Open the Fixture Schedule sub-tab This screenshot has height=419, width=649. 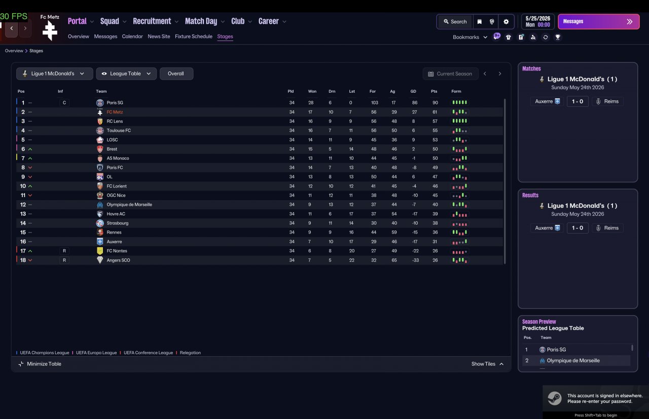click(194, 36)
